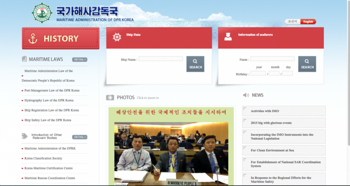Click the seafarer figure icon in Information of seafarers
Viewport: 350px width, 186px height.
click(228, 37)
